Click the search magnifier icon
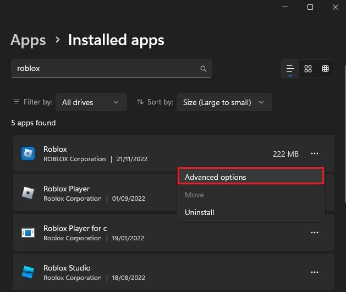Viewport: 346px width, 292px height. click(x=203, y=69)
